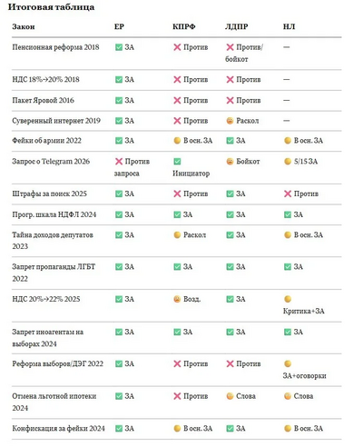
Task: Click the КПРФ column header
Action: 184,26
